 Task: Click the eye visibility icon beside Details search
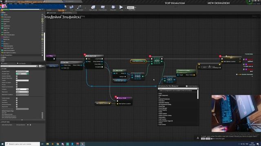(x=43, y=66)
